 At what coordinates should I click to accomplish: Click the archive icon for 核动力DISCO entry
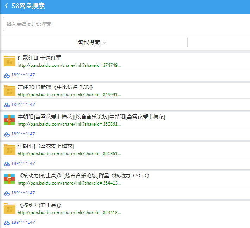point(10,179)
